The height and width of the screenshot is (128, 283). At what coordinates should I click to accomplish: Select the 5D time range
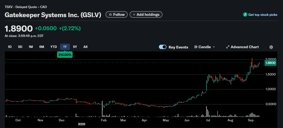20,47
